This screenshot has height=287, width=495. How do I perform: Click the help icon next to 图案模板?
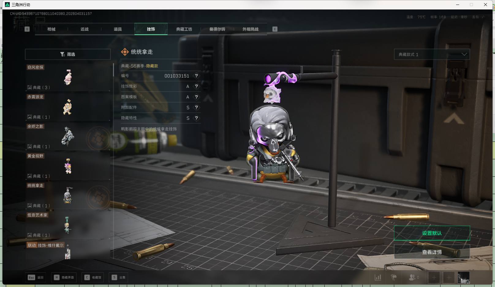196,97
